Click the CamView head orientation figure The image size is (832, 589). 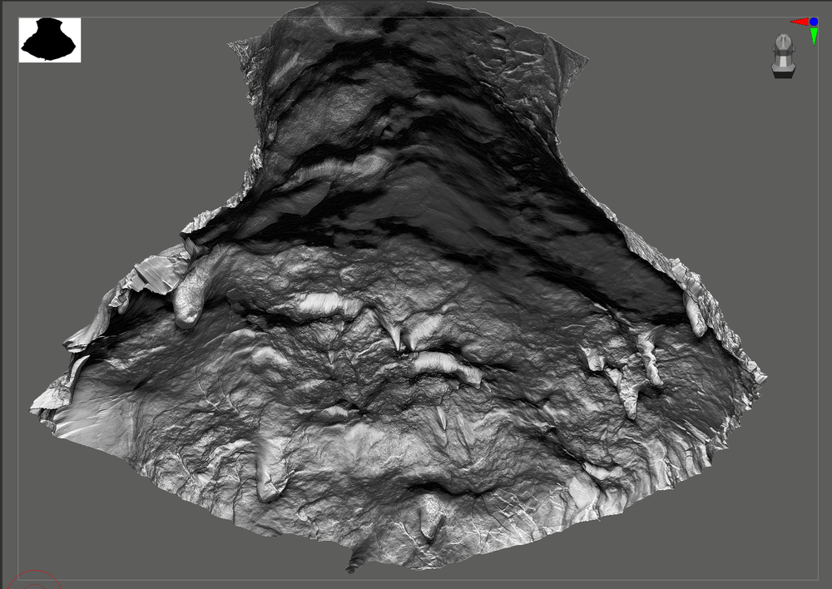(783, 57)
